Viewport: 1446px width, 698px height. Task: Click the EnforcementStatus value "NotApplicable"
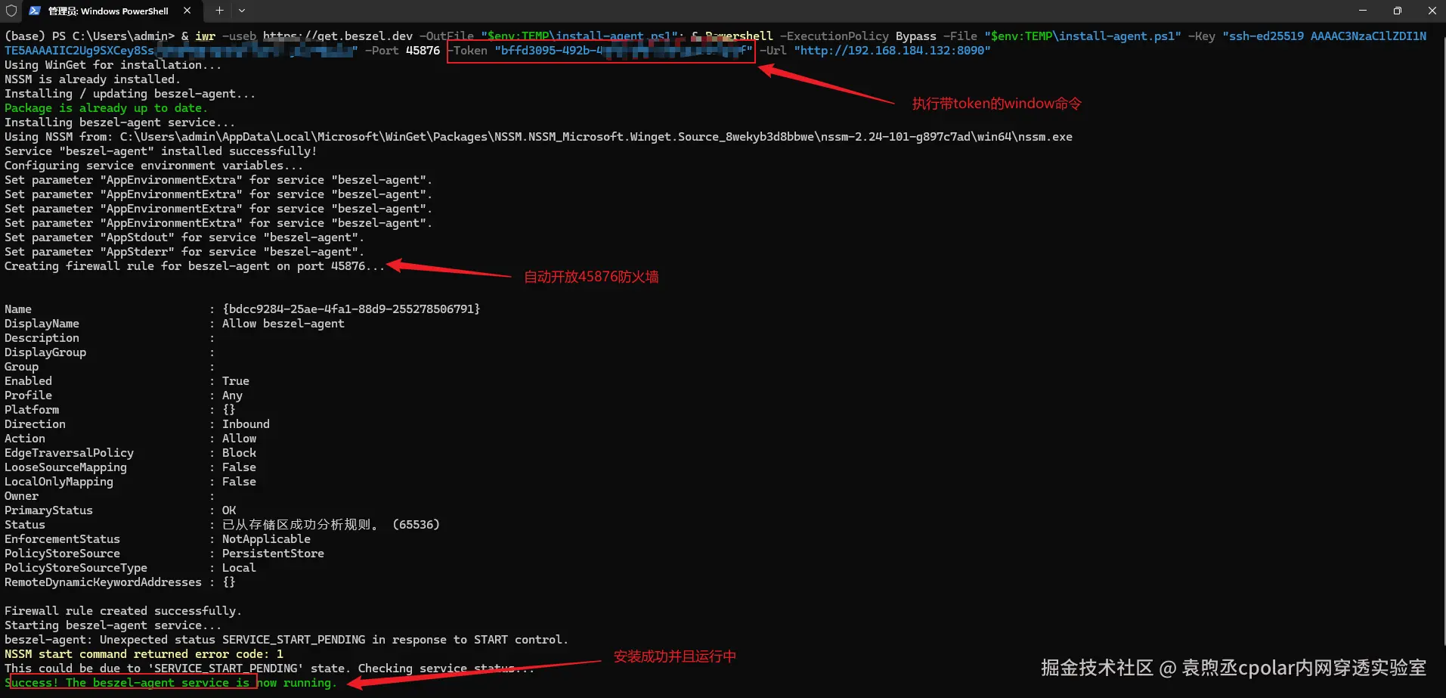(x=266, y=539)
